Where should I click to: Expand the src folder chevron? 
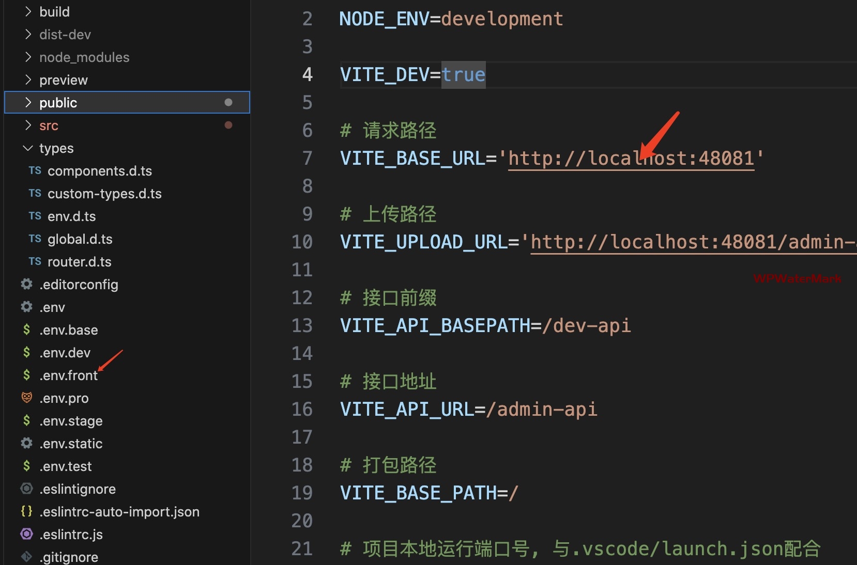pyautogui.click(x=28, y=125)
